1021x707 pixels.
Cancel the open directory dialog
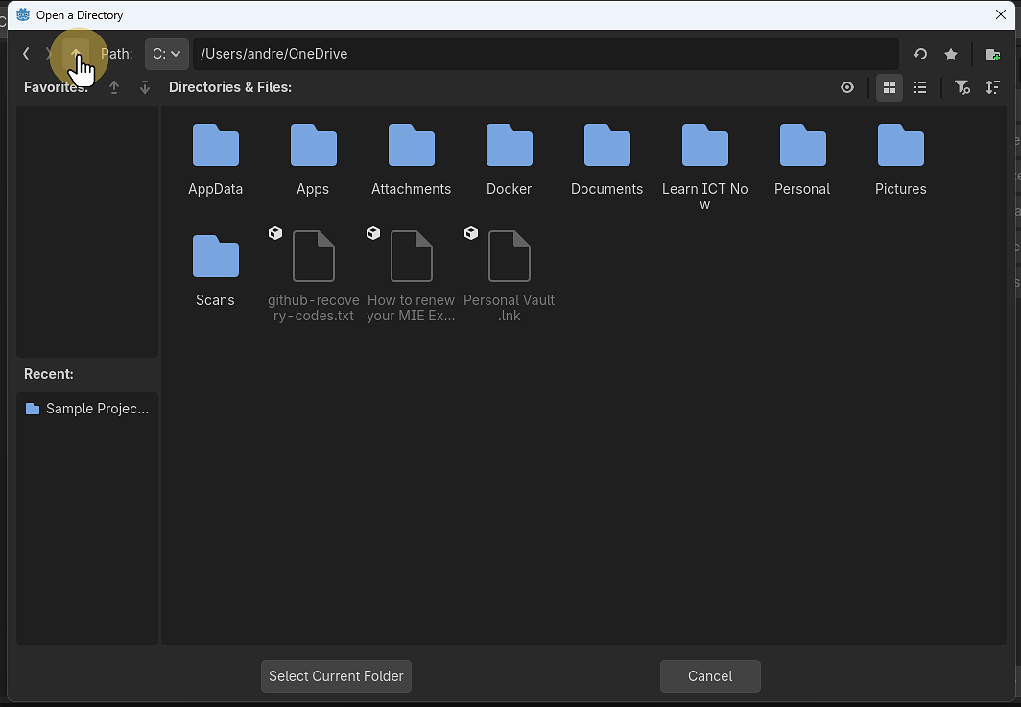tap(710, 675)
